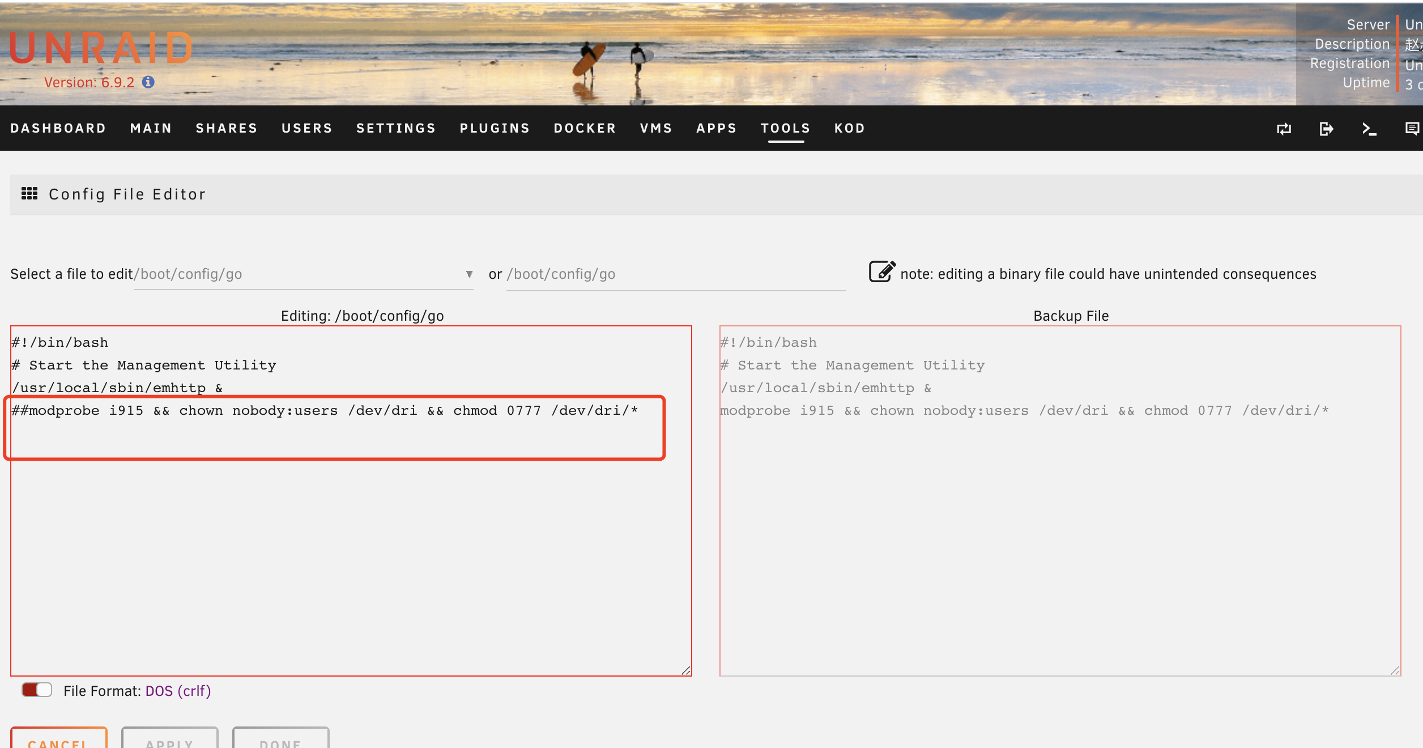Switch to the DOCKER tab
Image resolution: width=1423 pixels, height=748 pixels.
[585, 128]
